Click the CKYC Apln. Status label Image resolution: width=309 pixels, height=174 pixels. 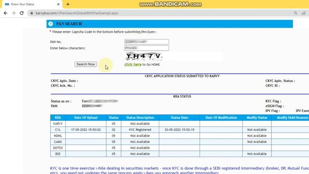tap(280, 81)
